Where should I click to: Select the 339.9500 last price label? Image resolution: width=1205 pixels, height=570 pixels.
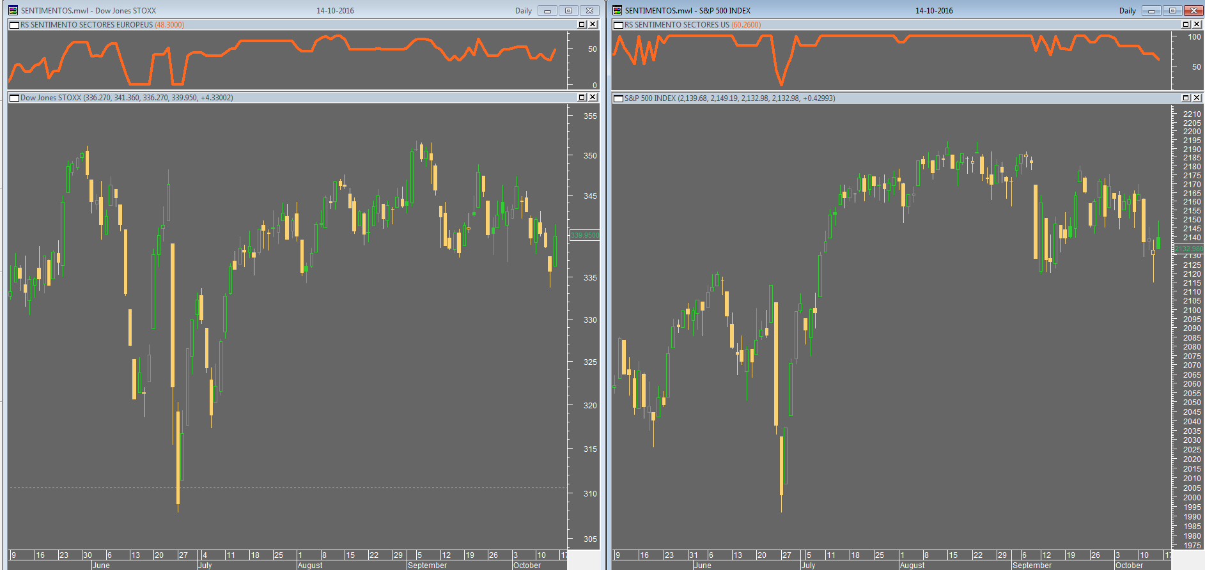pos(584,235)
